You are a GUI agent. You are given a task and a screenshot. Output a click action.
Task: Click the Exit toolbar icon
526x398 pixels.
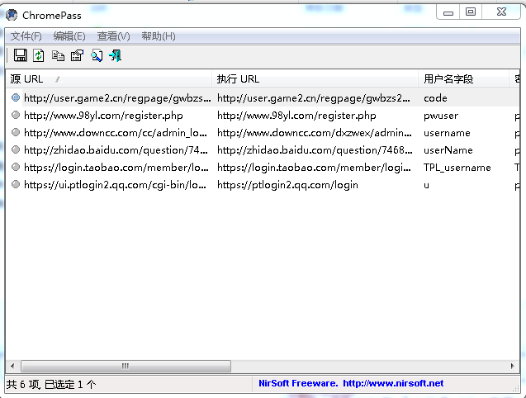tap(116, 55)
